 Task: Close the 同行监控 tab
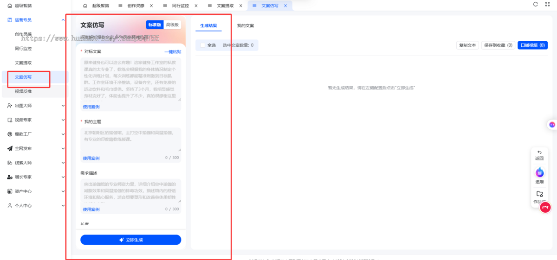pos(196,6)
